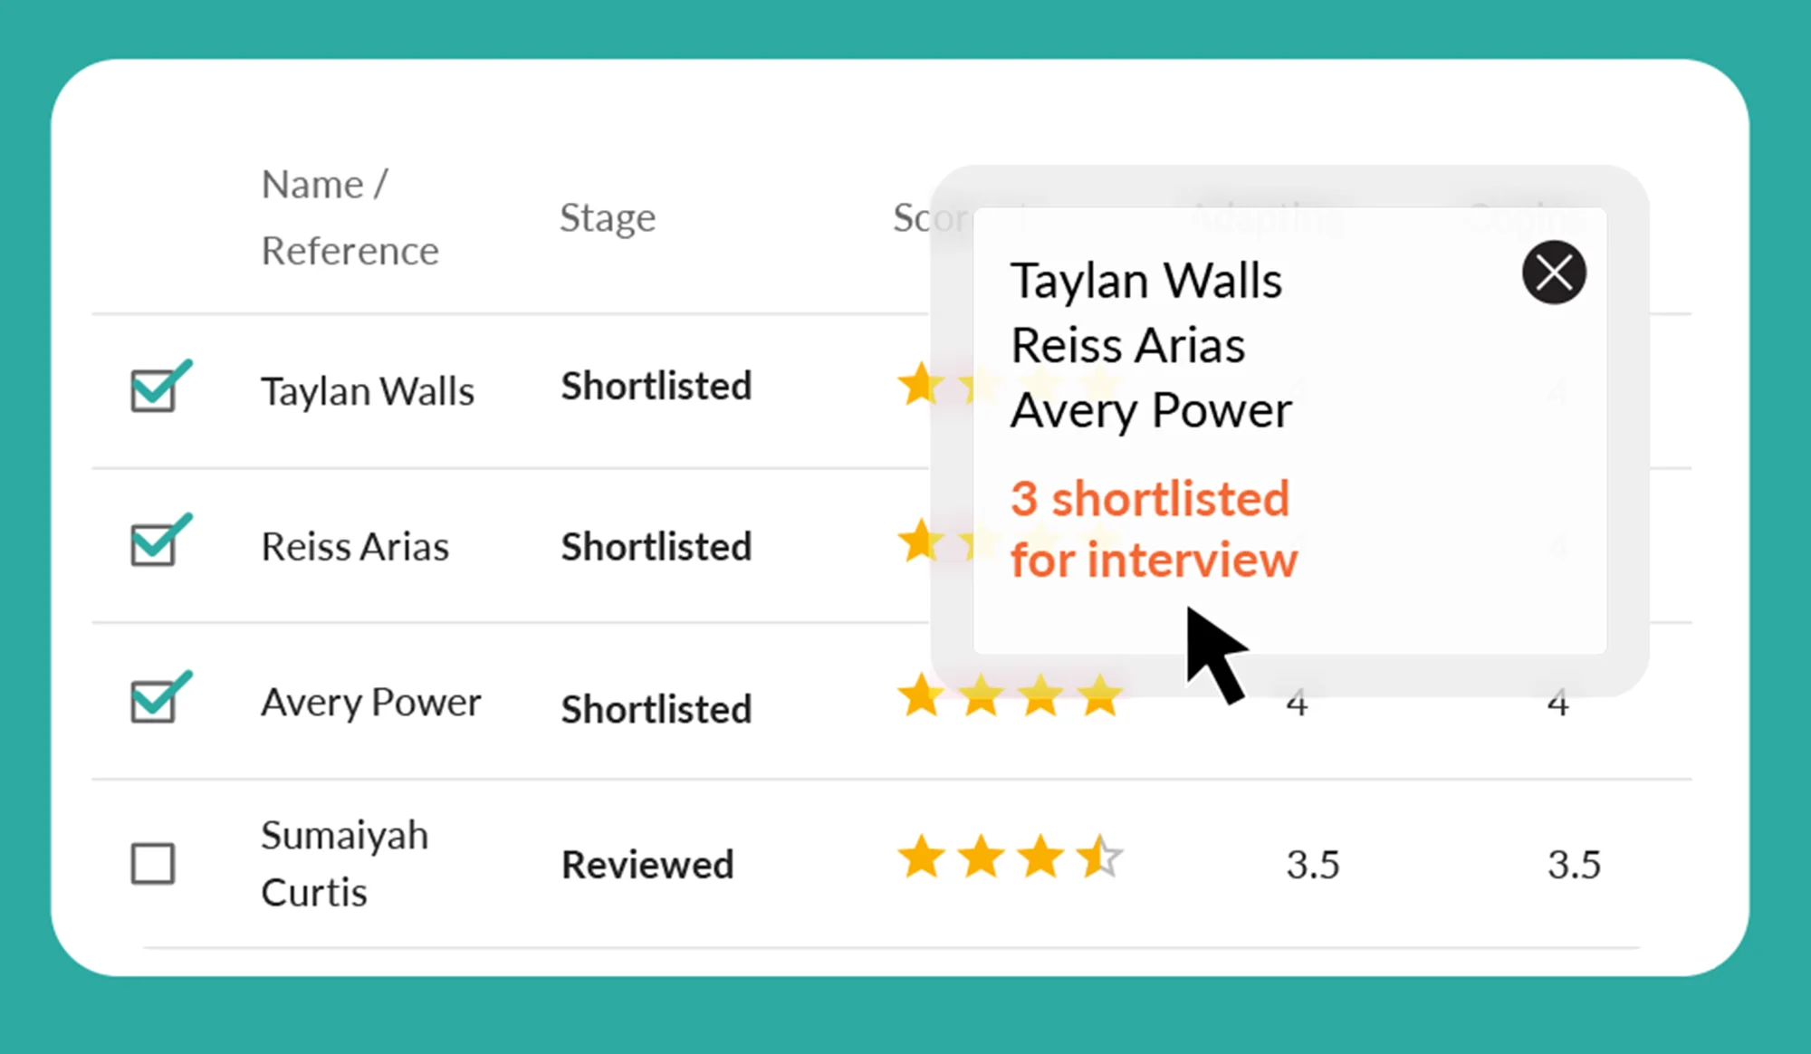The image size is (1811, 1054).
Task: Click Shortlisted stage for Taylan Walls
Action: [656, 387]
